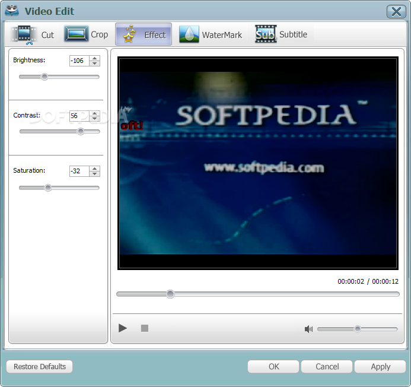
Task: Click the Crop screen icon
Action: (x=77, y=34)
